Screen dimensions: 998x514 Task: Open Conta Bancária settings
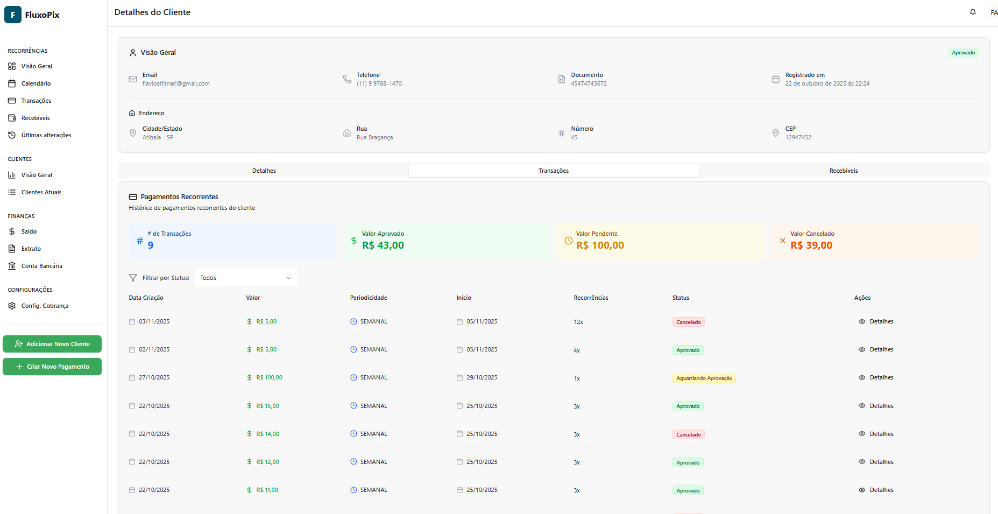click(x=42, y=266)
